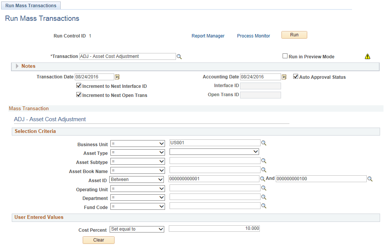This screenshot has width=385, height=245.
Task: Disable Auto Approval Status
Action: [295, 76]
